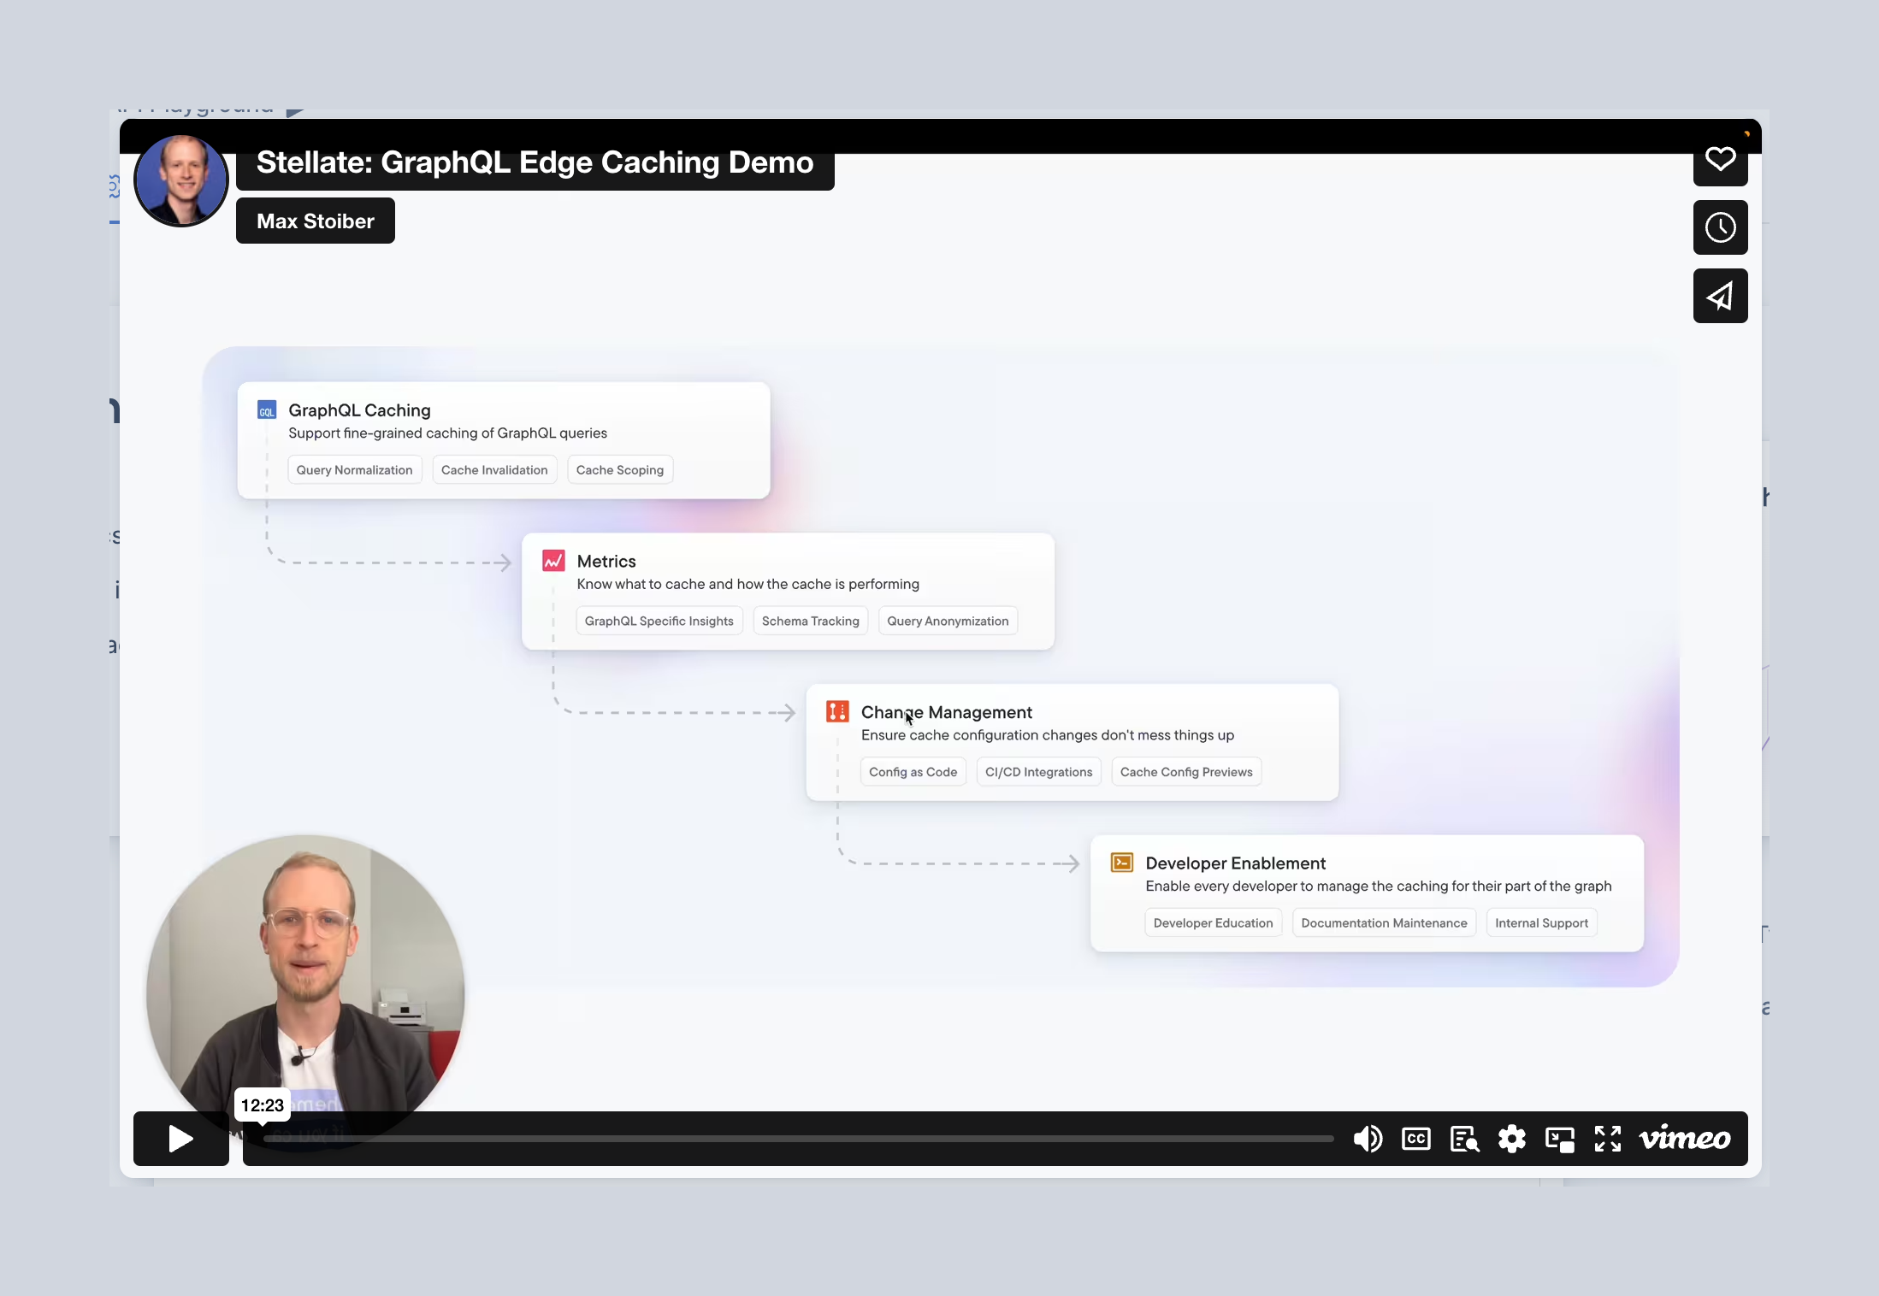Viewport: 1879px width, 1296px height.
Task: Click the video progress bar
Action: click(797, 1139)
